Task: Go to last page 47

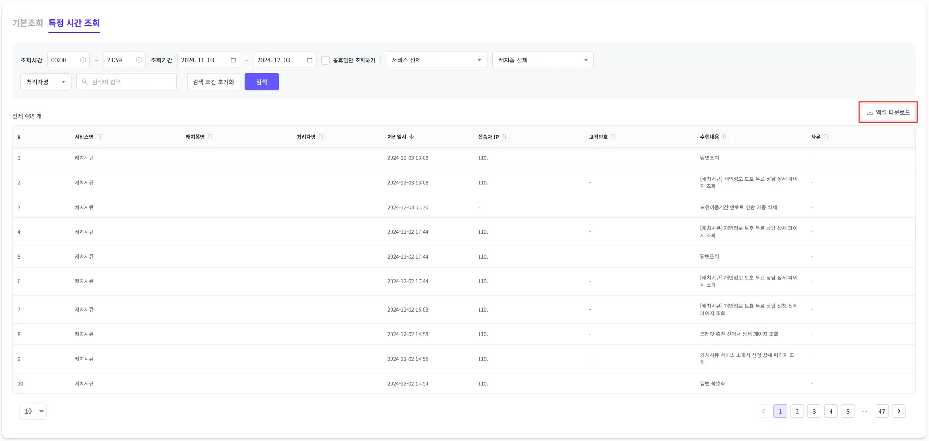Action: pyautogui.click(x=882, y=411)
